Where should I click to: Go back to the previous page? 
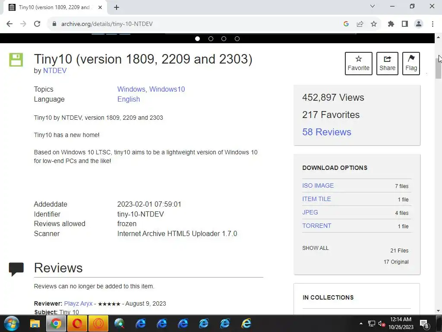(x=9, y=24)
